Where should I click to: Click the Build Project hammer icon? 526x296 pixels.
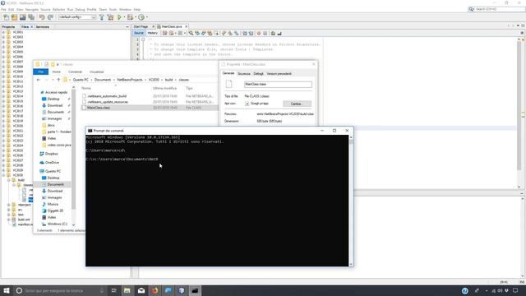tap(102, 17)
